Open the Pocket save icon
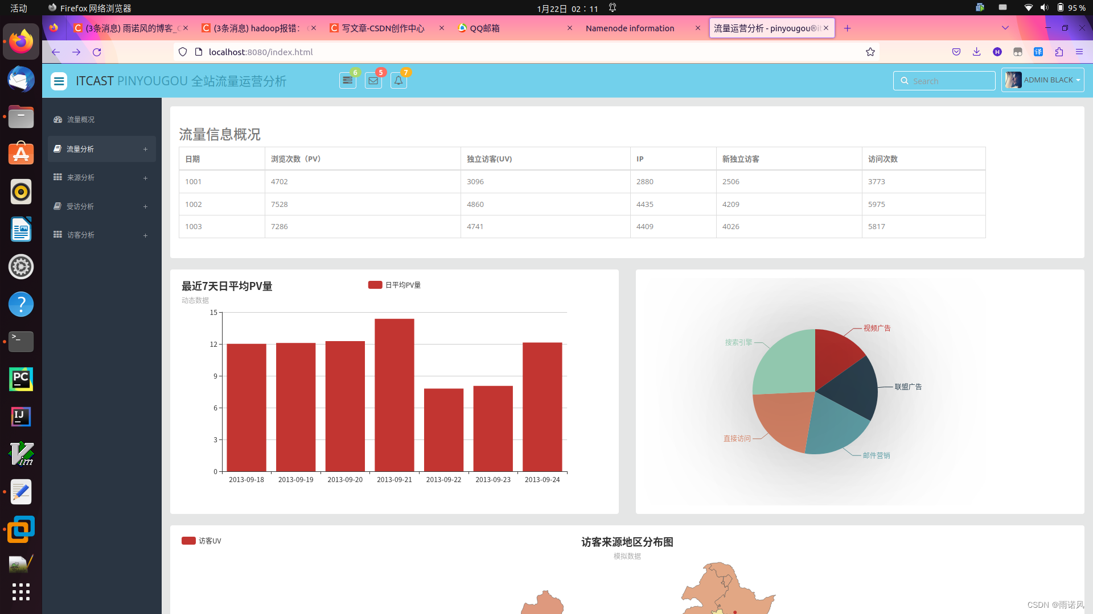This screenshot has height=614, width=1093. point(956,52)
